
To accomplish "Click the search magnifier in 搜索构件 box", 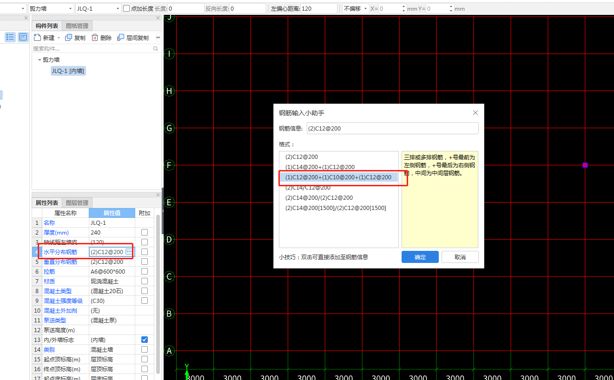I will (156, 48).
